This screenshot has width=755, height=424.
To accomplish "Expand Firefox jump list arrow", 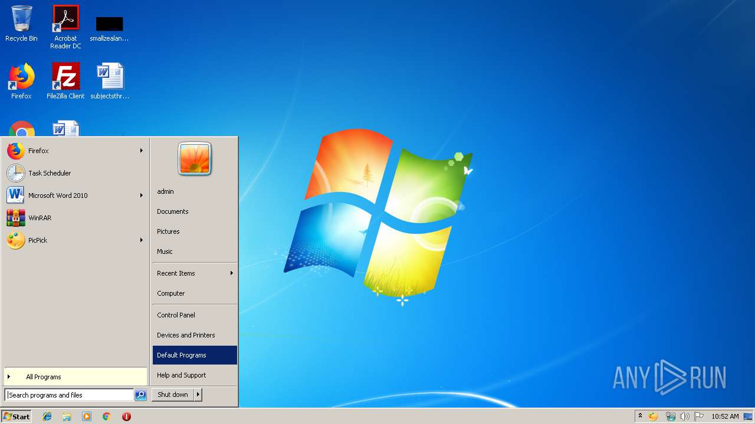I will click(x=142, y=151).
